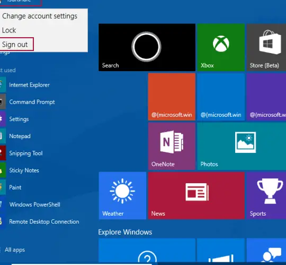Click the Internet Explorer icon
Image resolution: width=286 pixels, height=265 pixels.
[x=3, y=85]
